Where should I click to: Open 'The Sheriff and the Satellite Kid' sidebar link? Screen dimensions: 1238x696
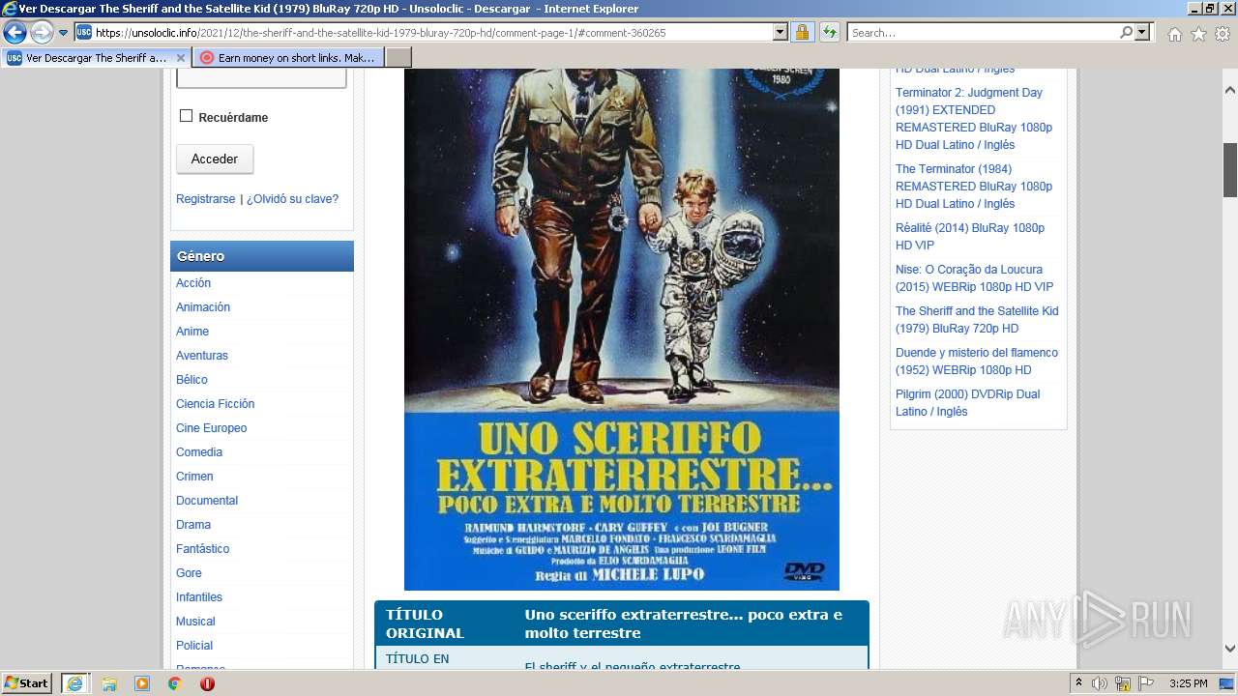click(x=977, y=320)
